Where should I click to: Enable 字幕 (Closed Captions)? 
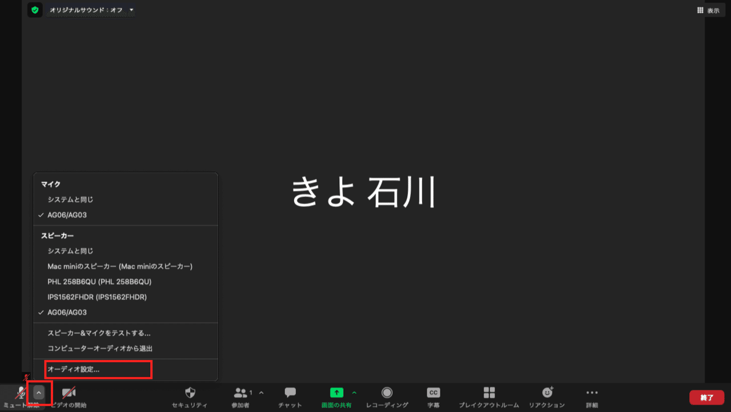click(433, 396)
